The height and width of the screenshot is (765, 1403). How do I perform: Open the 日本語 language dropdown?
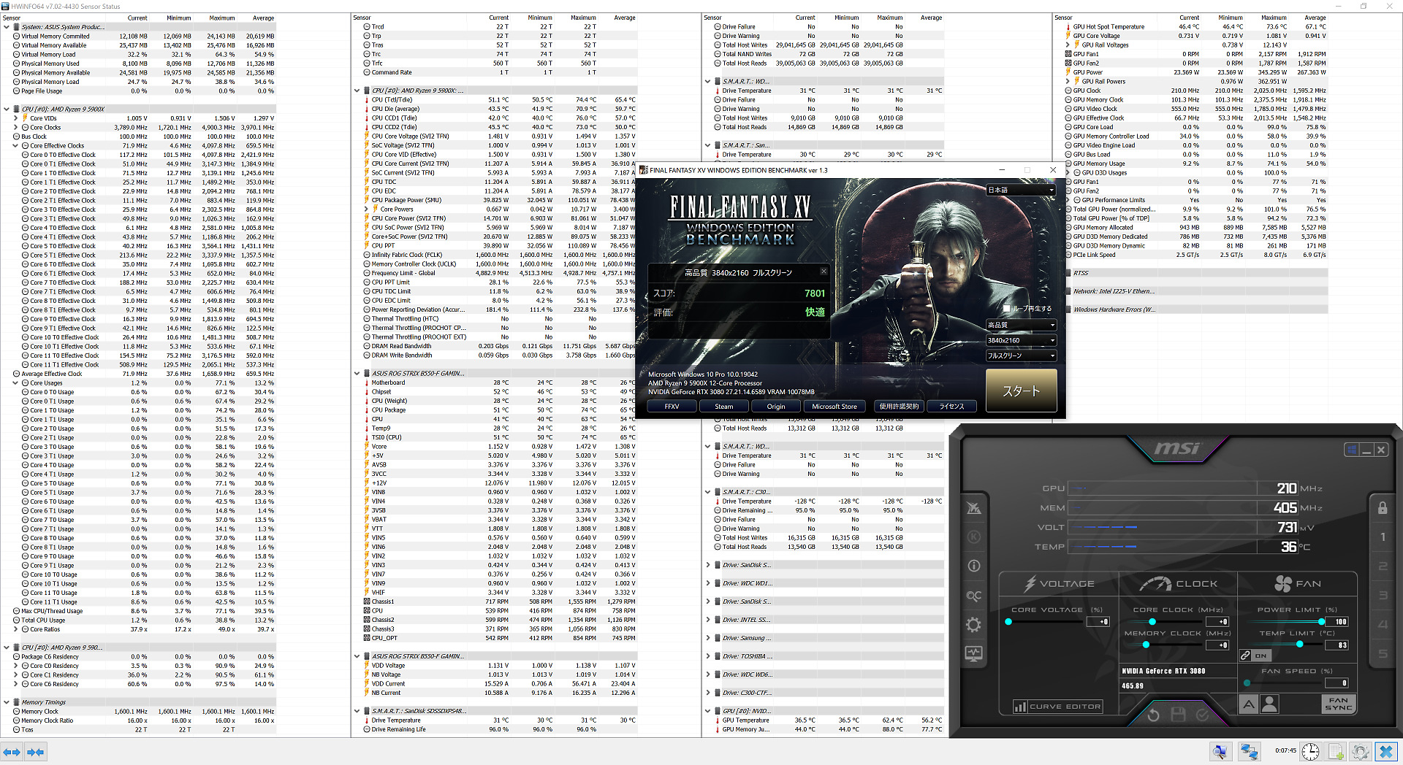coord(1020,190)
